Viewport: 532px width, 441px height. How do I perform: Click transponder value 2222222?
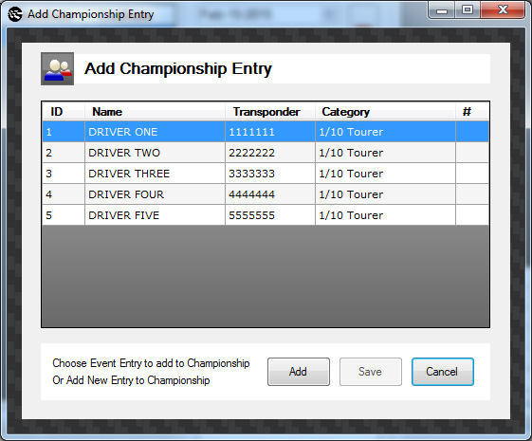[x=270, y=153]
